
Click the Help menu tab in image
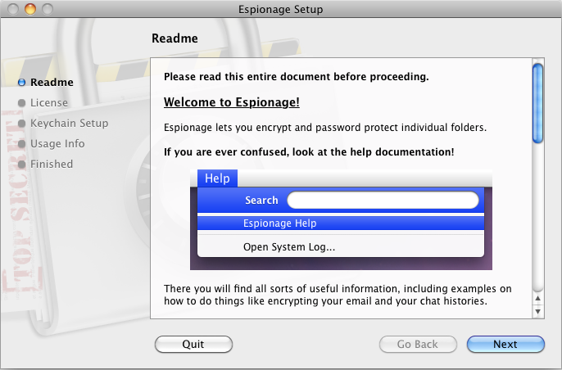217,178
